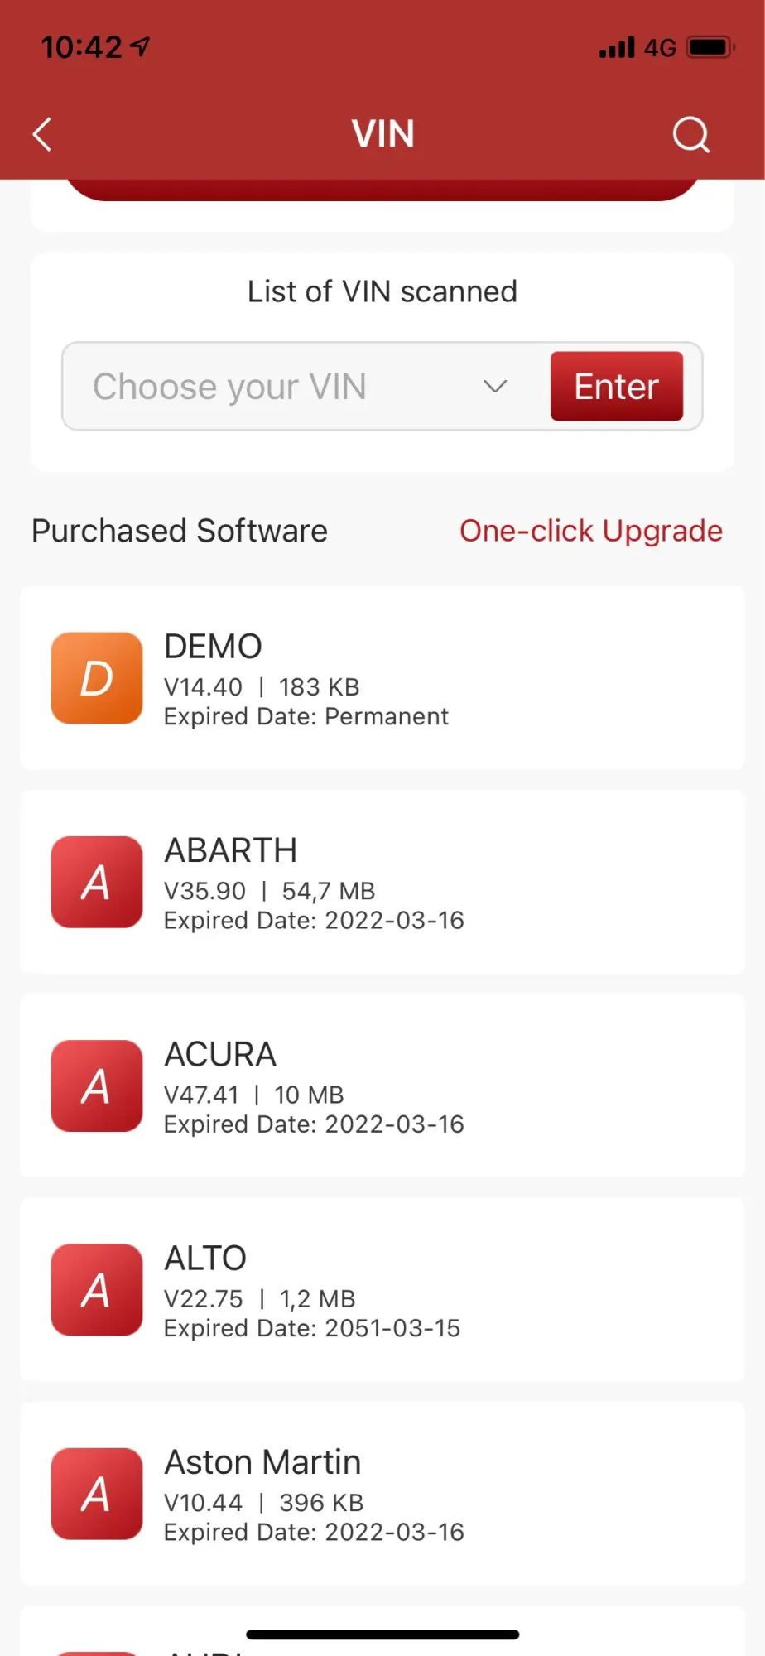Expand the VIN list chevron
Viewport: 765px width, 1656px height.
pyautogui.click(x=495, y=387)
